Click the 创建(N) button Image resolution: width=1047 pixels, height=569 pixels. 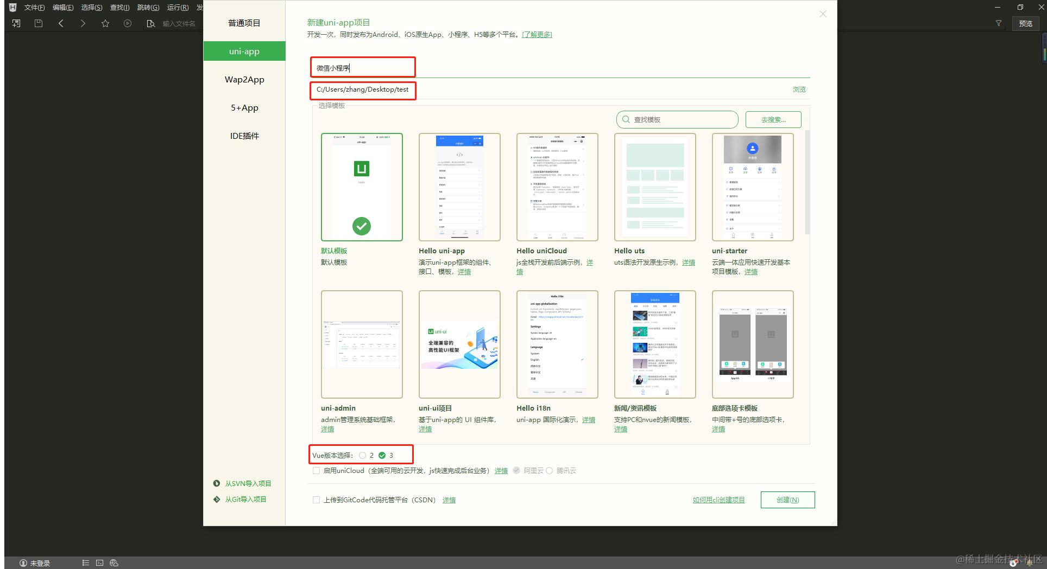click(x=787, y=500)
